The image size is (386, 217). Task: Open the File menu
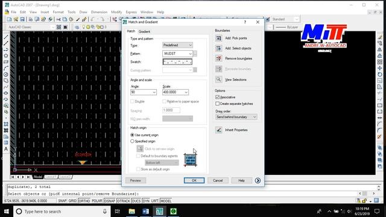13,12
